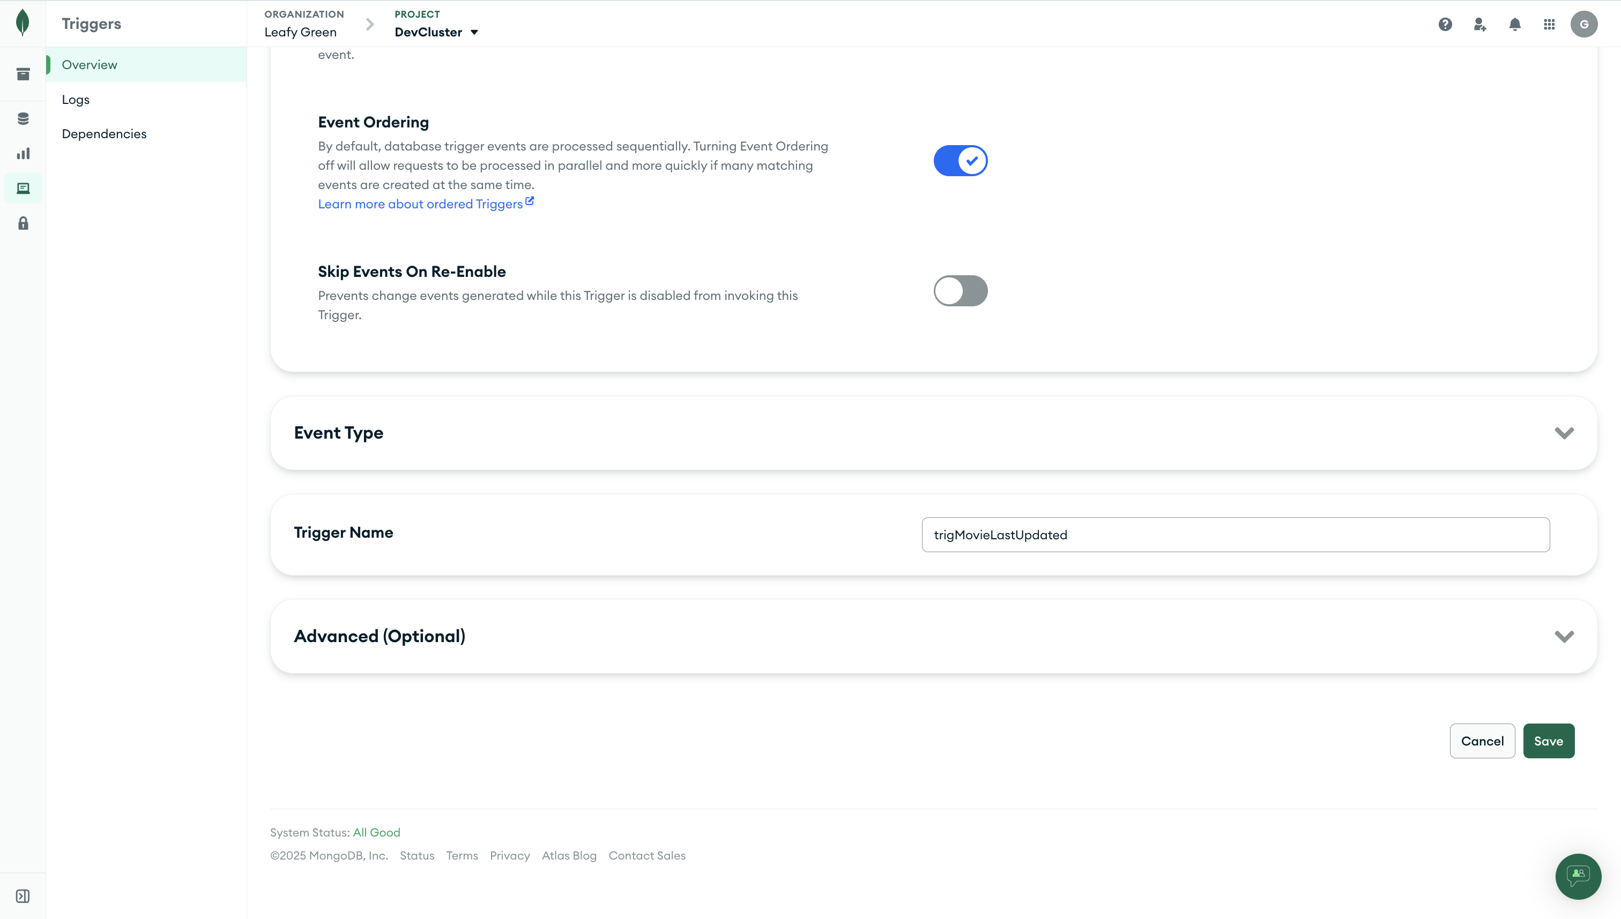Open the chat support bubble

[x=1578, y=876]
